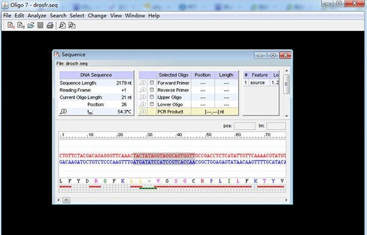
Task: Open the Analyze menu
Action: click(37, 15)
